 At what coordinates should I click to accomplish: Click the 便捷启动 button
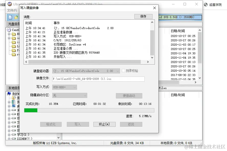pos(129,96)
